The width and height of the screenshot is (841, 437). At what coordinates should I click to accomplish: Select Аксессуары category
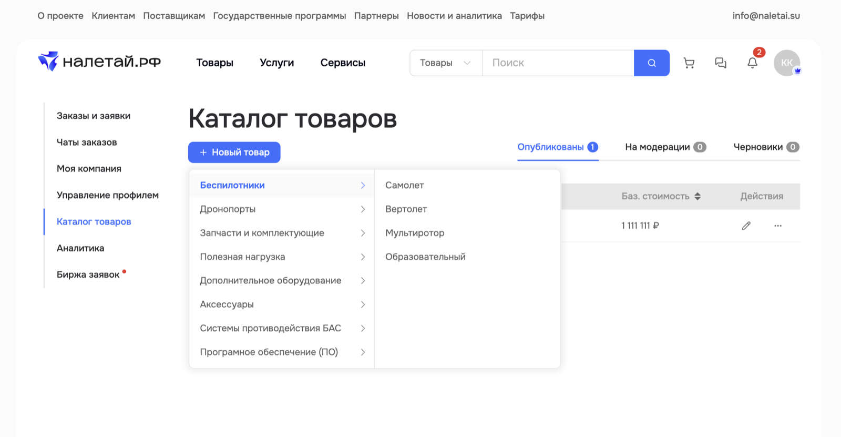point(282,304)
